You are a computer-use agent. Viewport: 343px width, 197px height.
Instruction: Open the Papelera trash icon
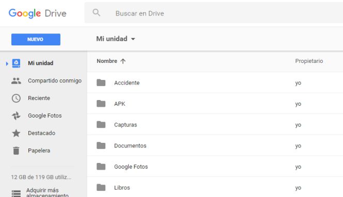click(16, 151)
